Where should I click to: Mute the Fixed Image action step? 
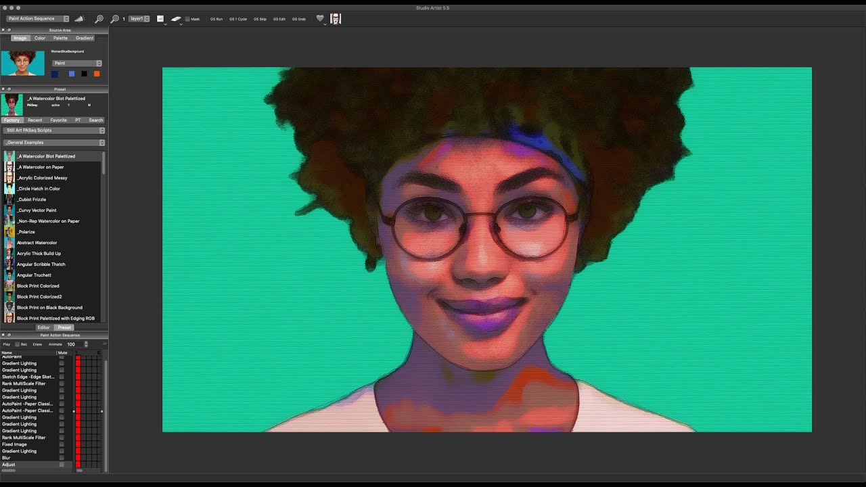click(x=62, y=444)
